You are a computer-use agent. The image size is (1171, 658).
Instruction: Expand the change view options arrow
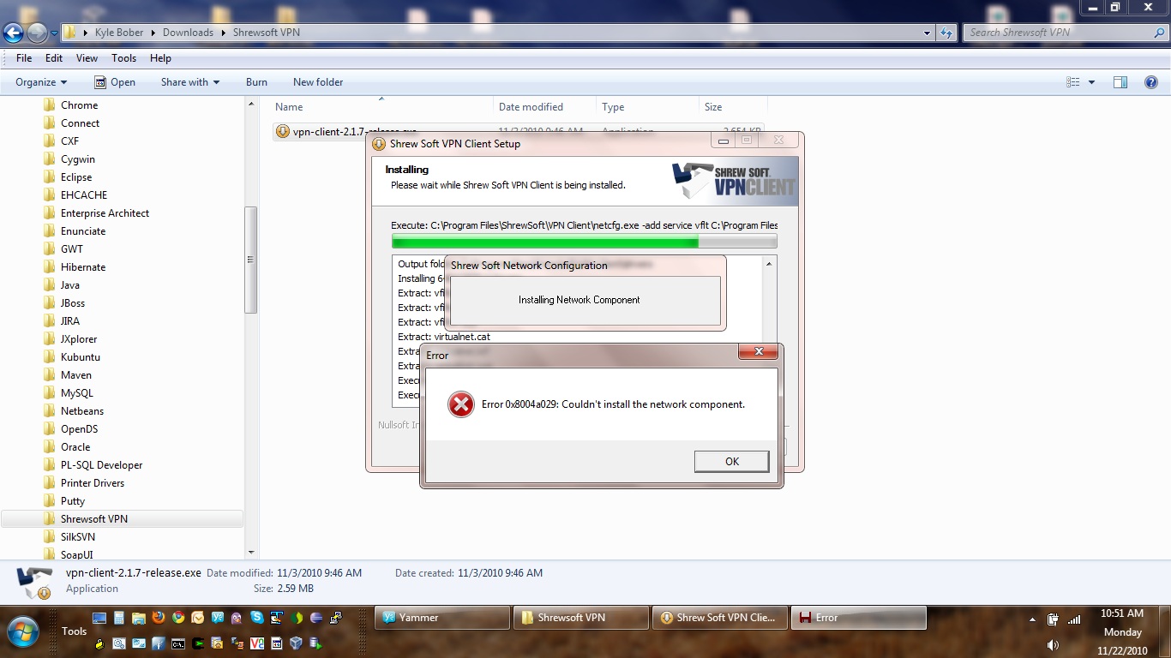[1091, 82]
